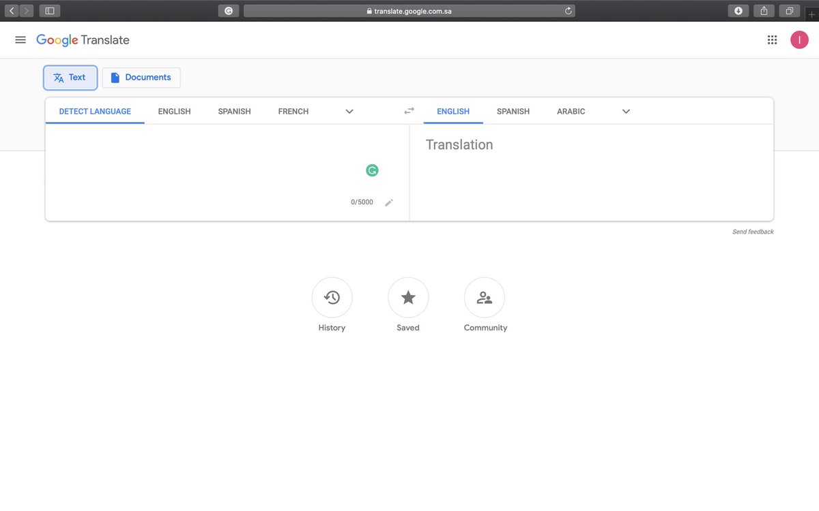
Task: Toggle Safari sidebar button
Action: point(50,10)
